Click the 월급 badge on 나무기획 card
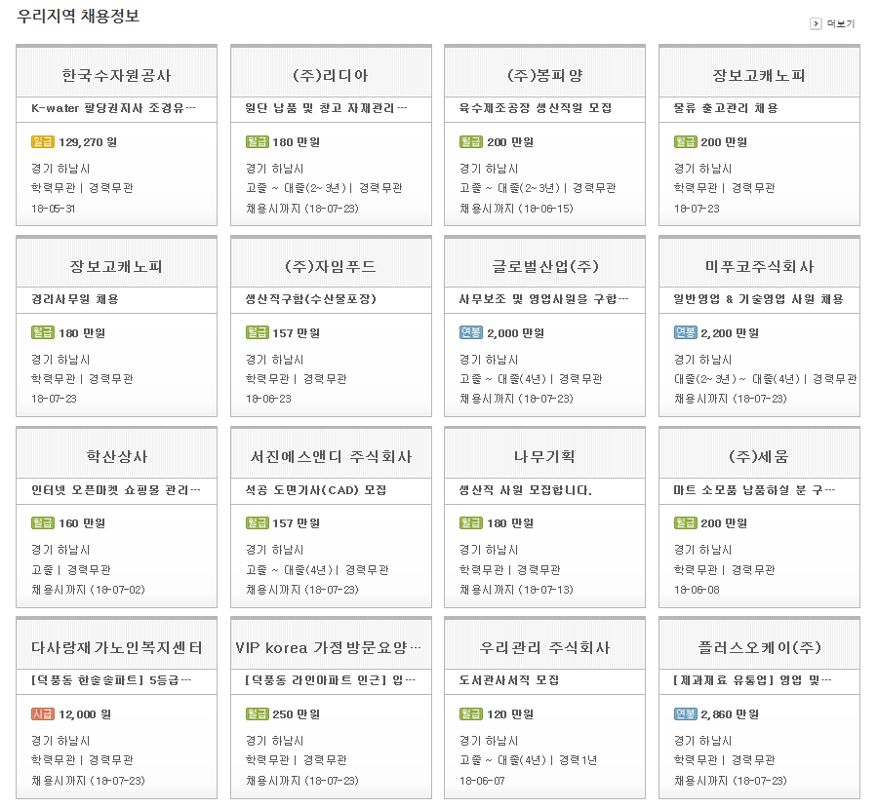Viewport: 878px width, 809px height. coord(471,523)
